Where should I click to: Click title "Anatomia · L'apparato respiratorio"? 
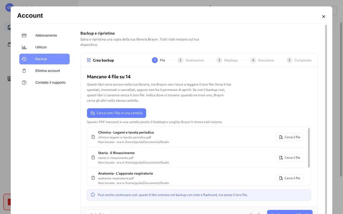point(125,173)
